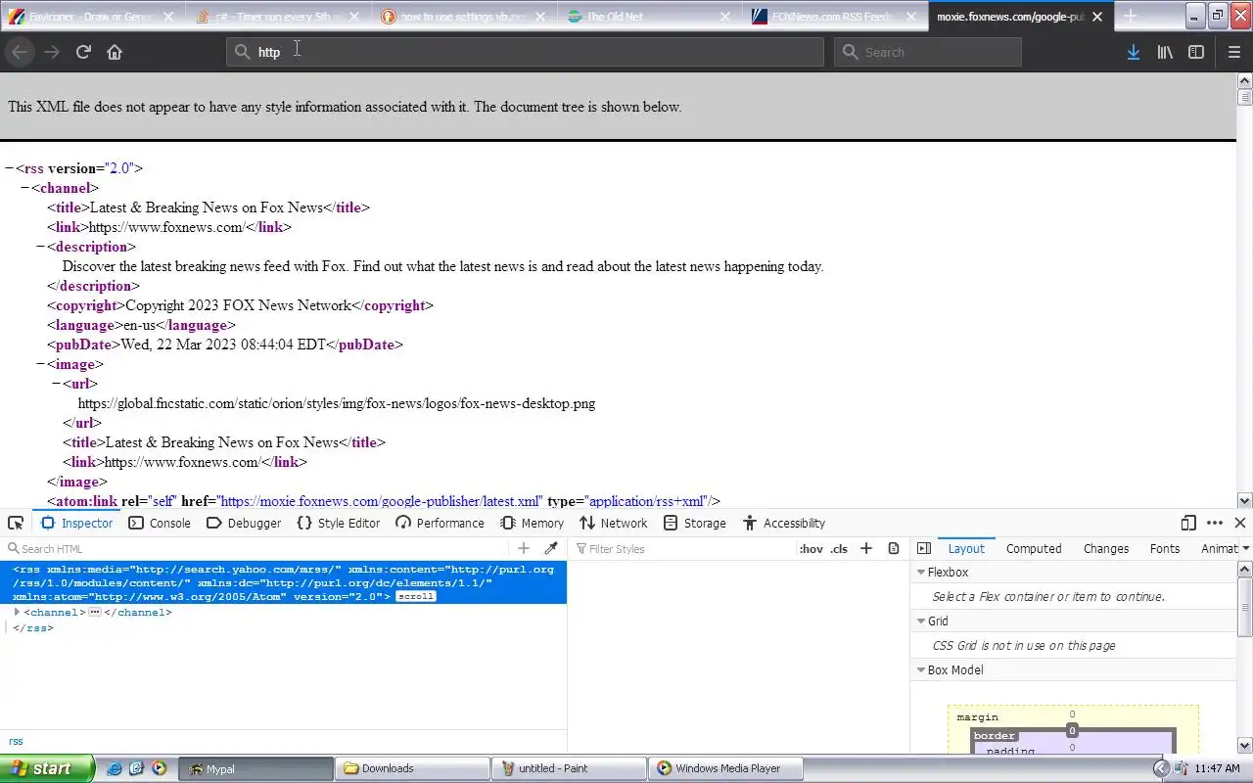
Task: Launch Internet Explorer from quick launch
Action: 115,768
